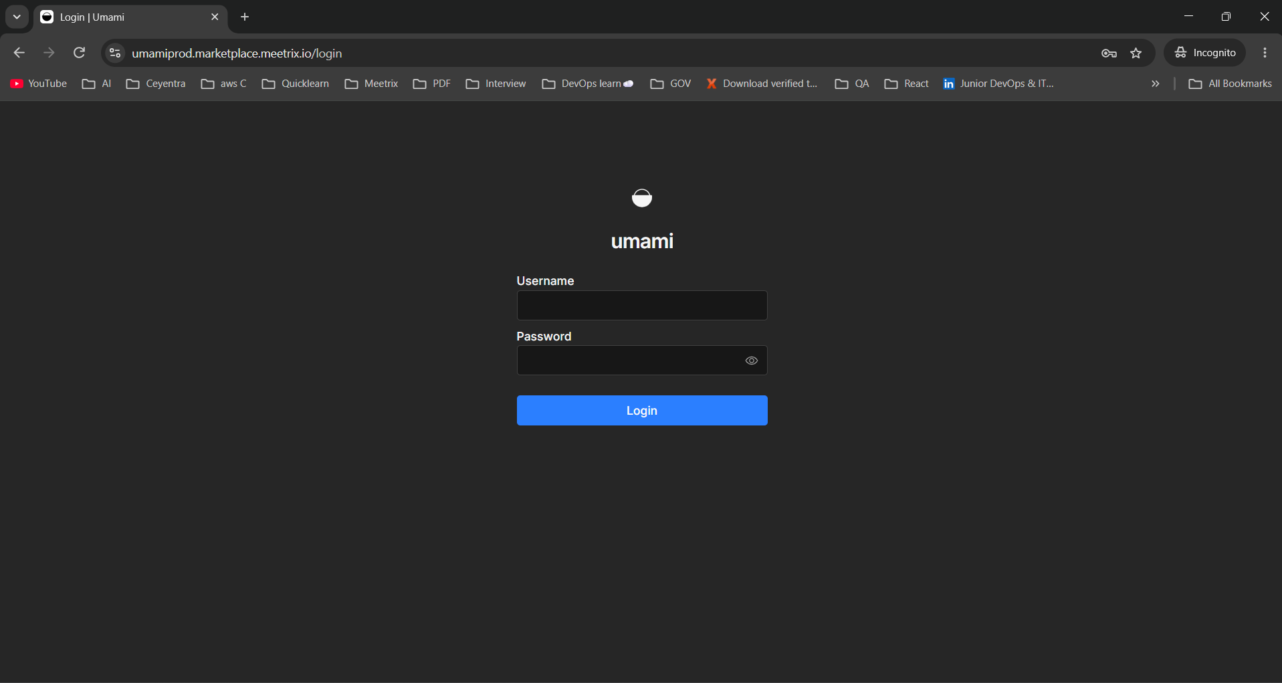Open the DevOps learn bookmarks folder
The height and width of the screenshot is (683, 1282).
[x=588, y=84]
